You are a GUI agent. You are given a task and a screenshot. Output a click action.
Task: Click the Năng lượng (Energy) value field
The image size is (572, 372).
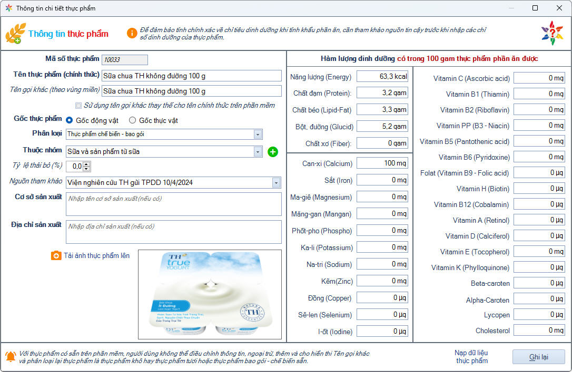click(x=382, y=77)
